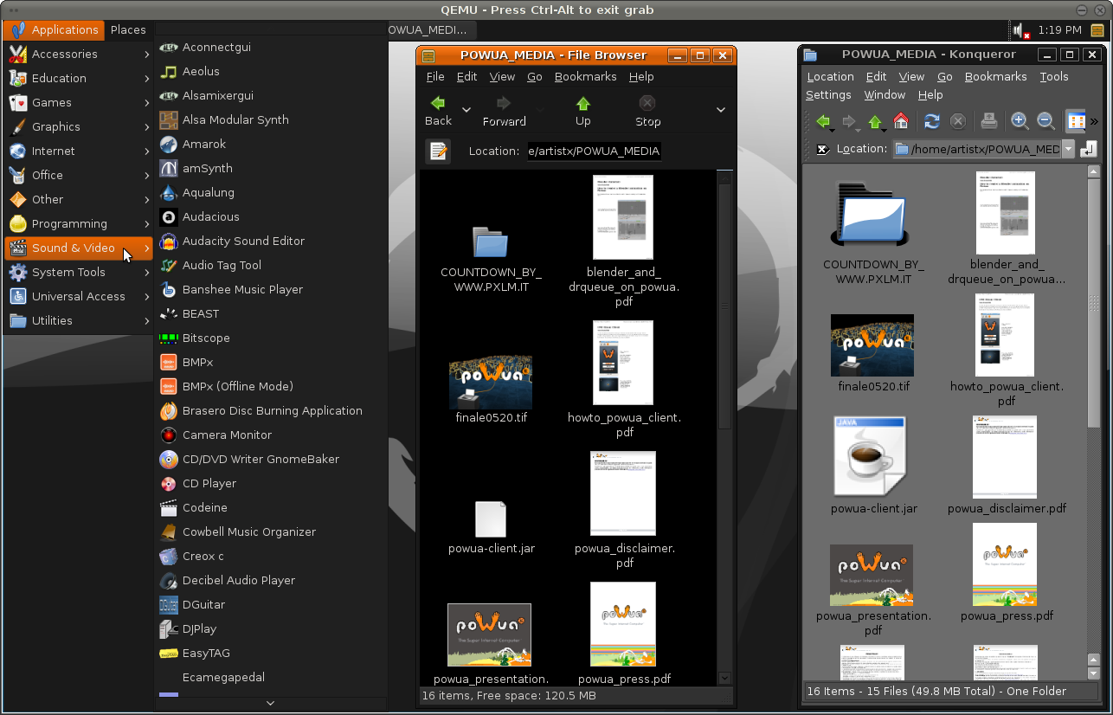1113x715 pixels.
Task: Click the volume icon in top panel
Action: [1020, 31]
